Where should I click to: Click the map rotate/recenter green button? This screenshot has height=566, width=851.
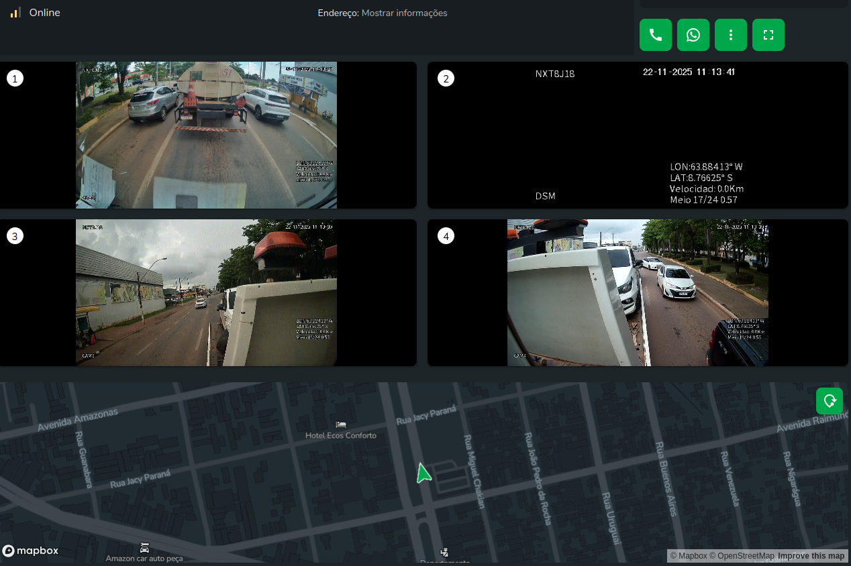[x=829, y=401]
